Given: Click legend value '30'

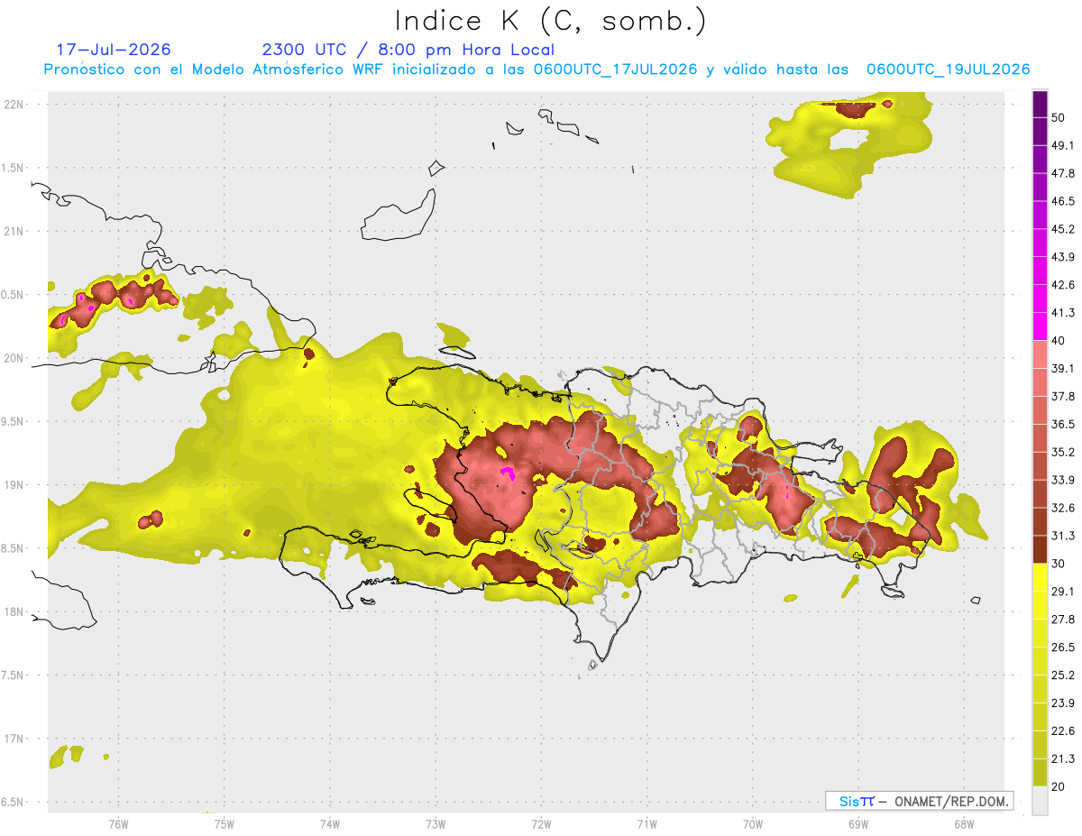Looking at the screenshot, I should [1059, 564].
